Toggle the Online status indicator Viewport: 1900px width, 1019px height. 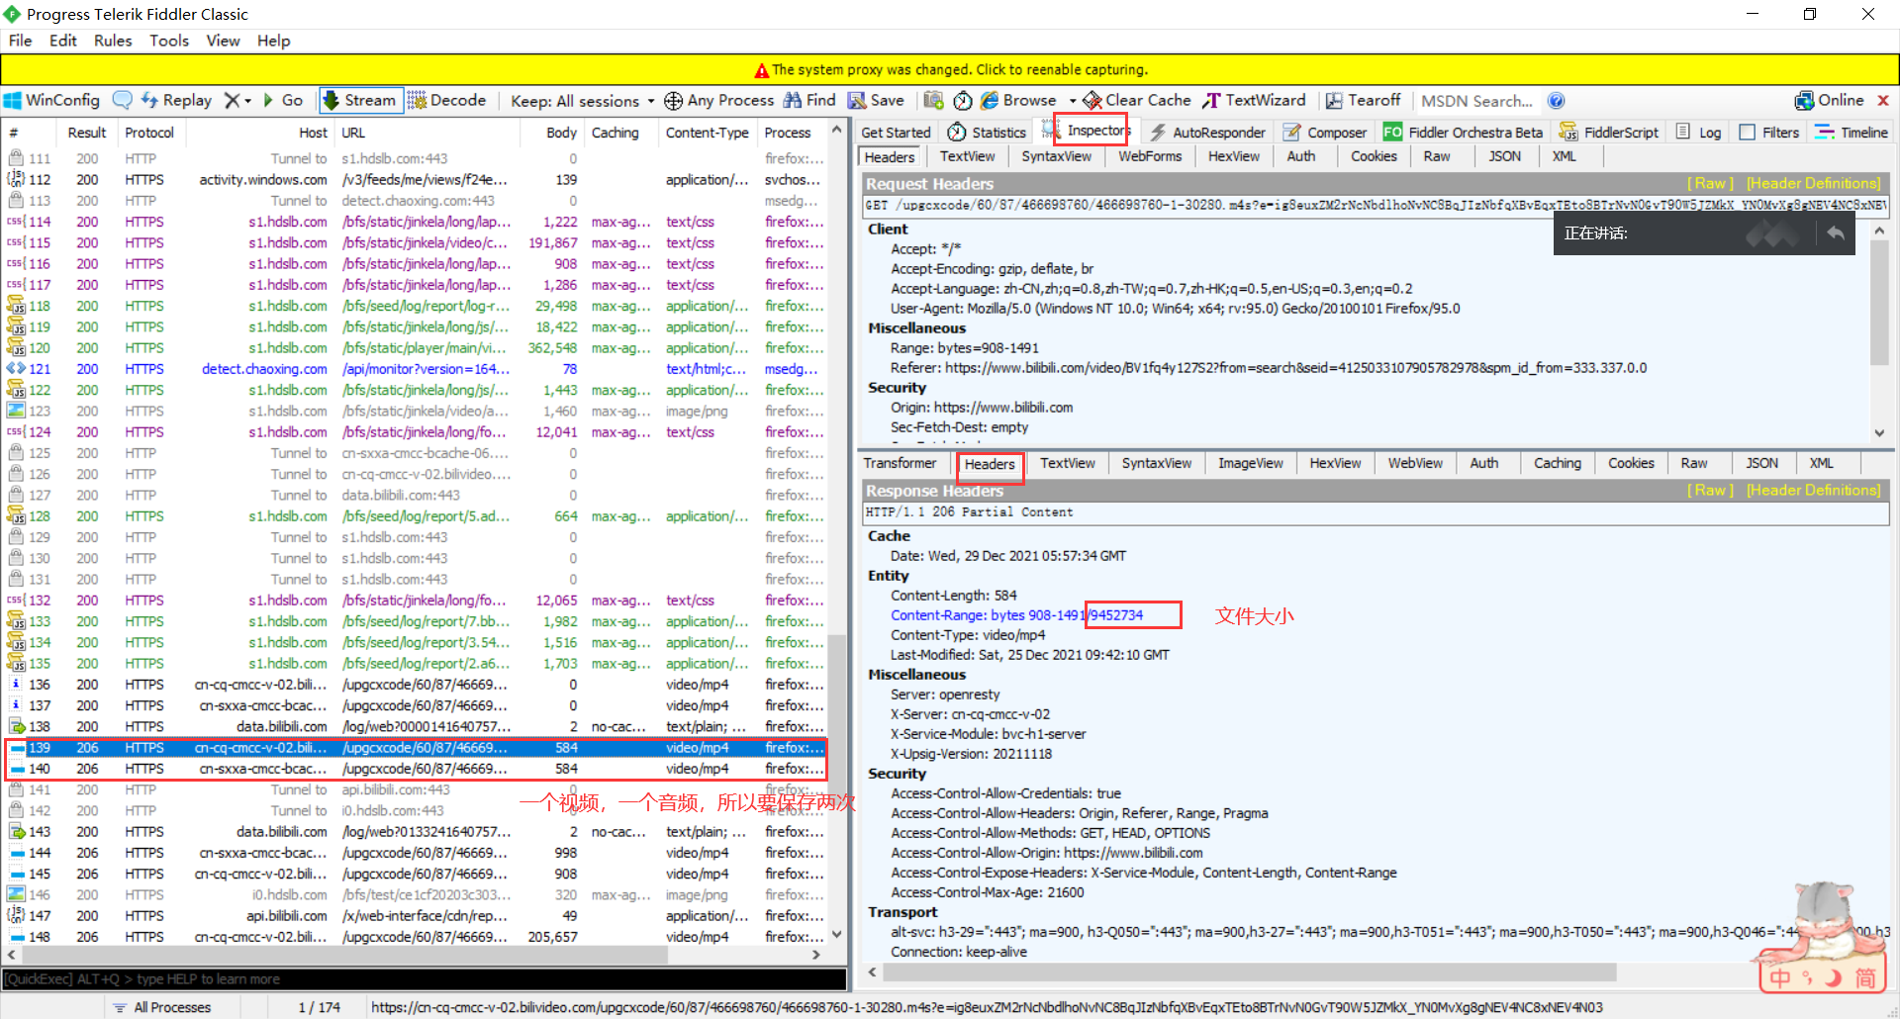pos(1829,100)
